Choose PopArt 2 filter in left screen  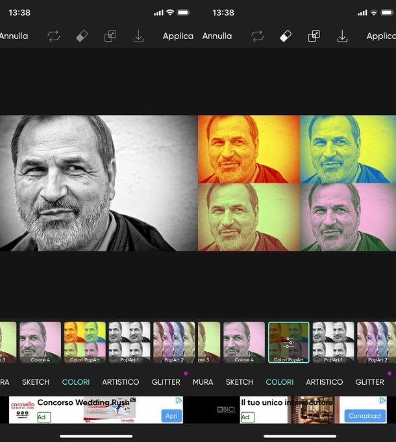(174, 342)
